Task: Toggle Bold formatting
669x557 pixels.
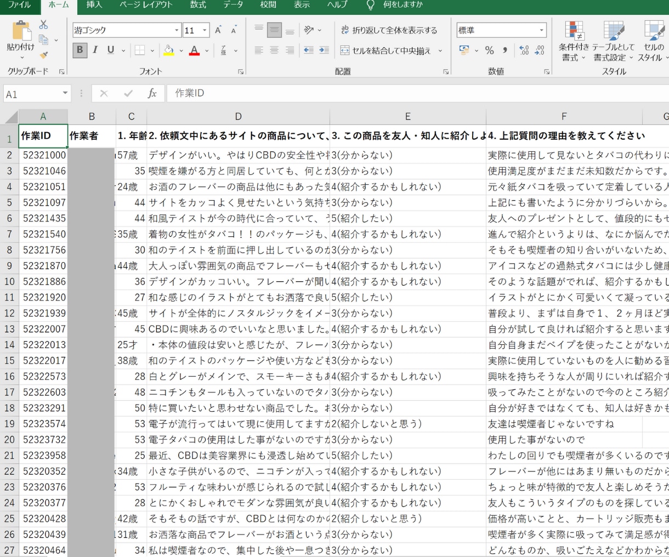Action: click(x=80, y=50)
